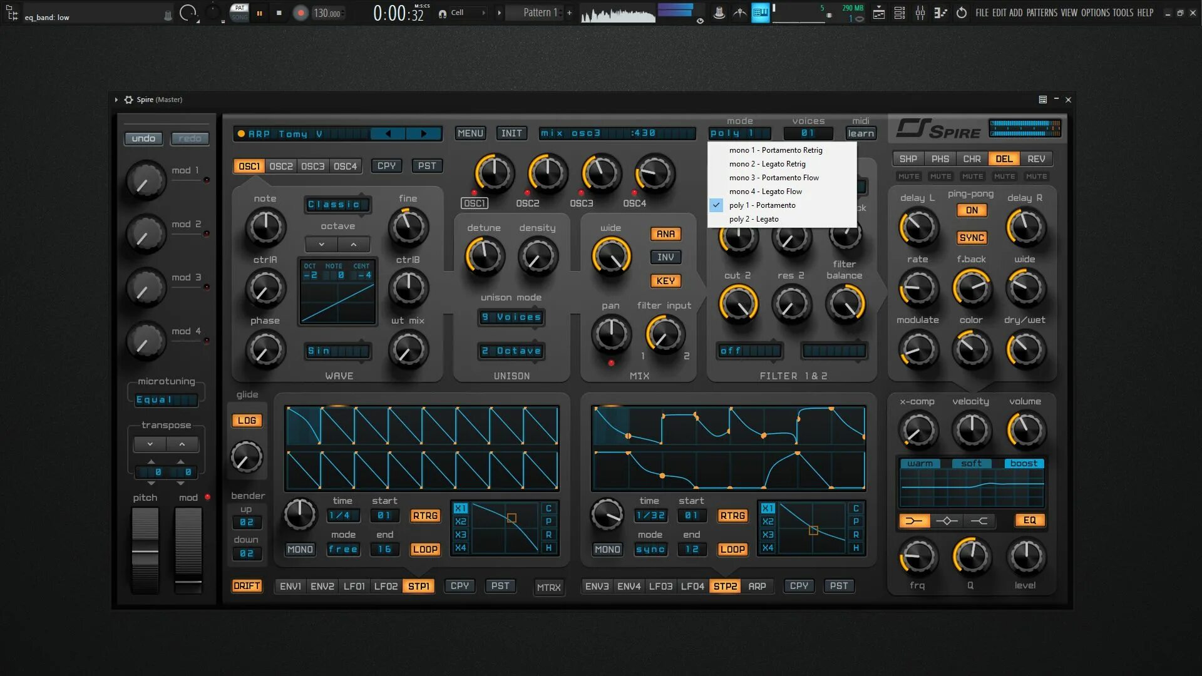Select LFO1 modulation tab

click(354, 586)
